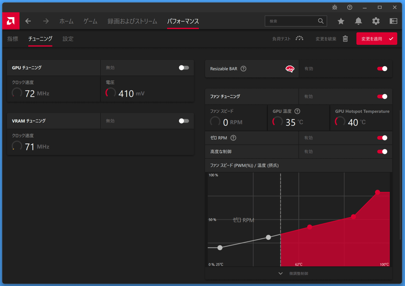This screenshot has height=286, width=405.
Task: Click the 負荷テスト label
Action: point(281,39)
